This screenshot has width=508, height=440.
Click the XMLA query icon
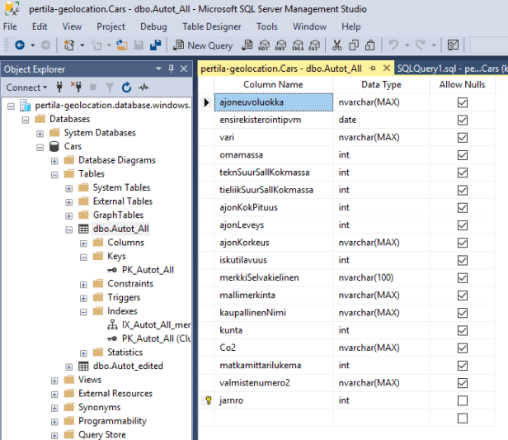point(298,45)
